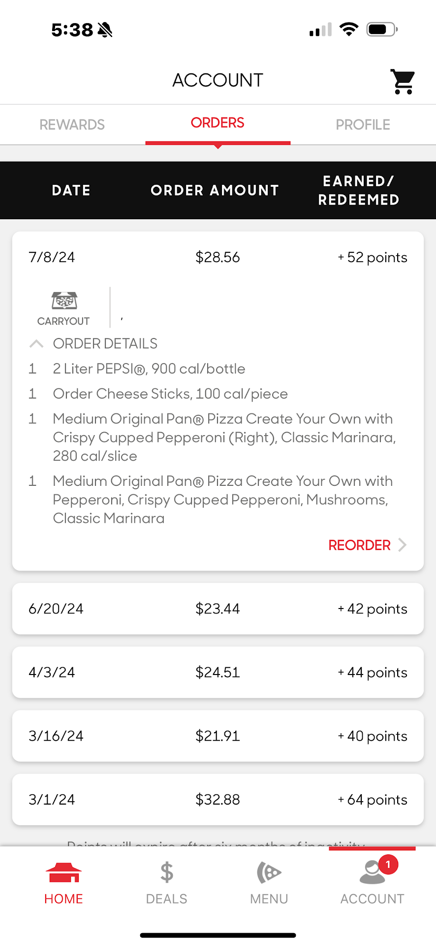The height and width of the screenshot is (946, 436).
Task: Tap the 7/8/24 order header row
Action: [218, 257]
